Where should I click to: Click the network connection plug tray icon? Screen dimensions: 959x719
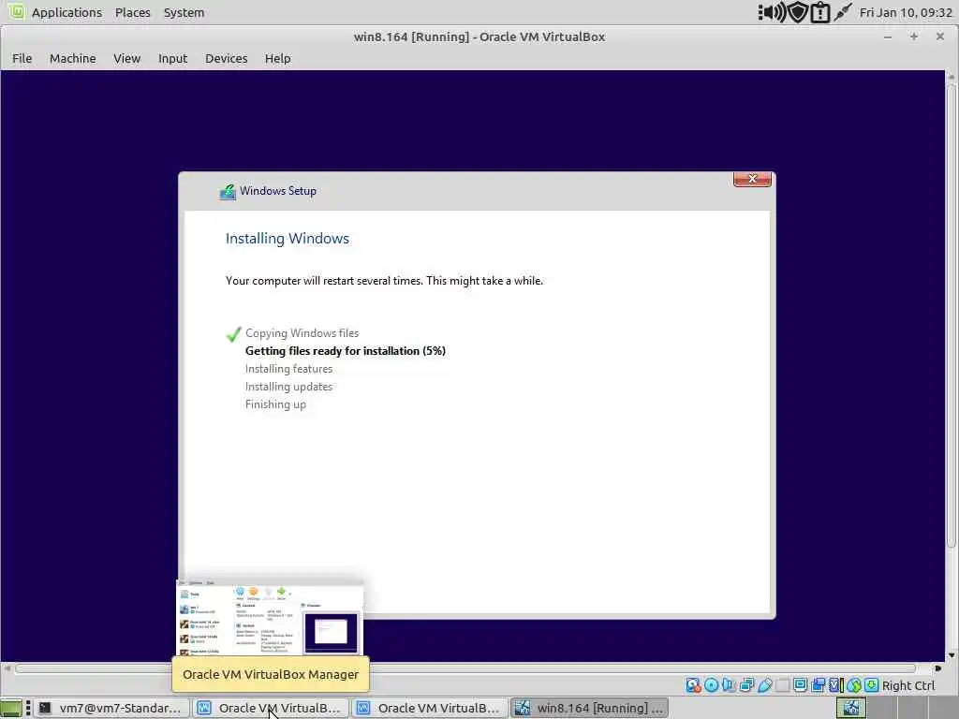pos(843,12)
